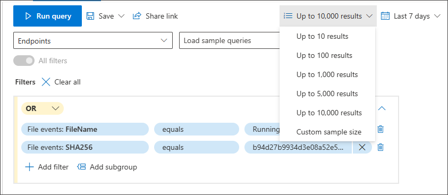
Task: Clear the SHA256 value with X
Action: coord(362,147)
